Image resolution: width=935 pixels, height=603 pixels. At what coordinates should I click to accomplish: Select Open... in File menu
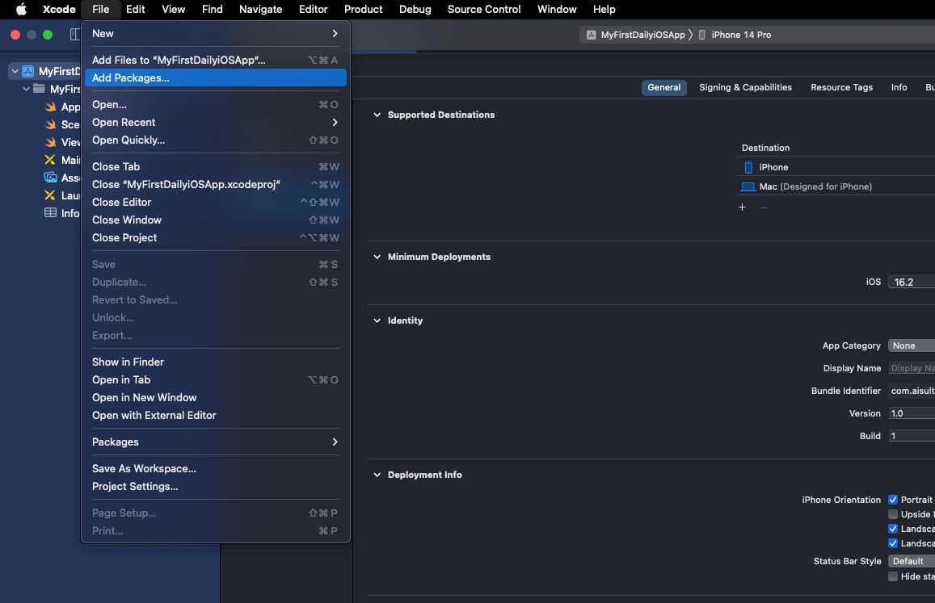(x=215, y=105)
